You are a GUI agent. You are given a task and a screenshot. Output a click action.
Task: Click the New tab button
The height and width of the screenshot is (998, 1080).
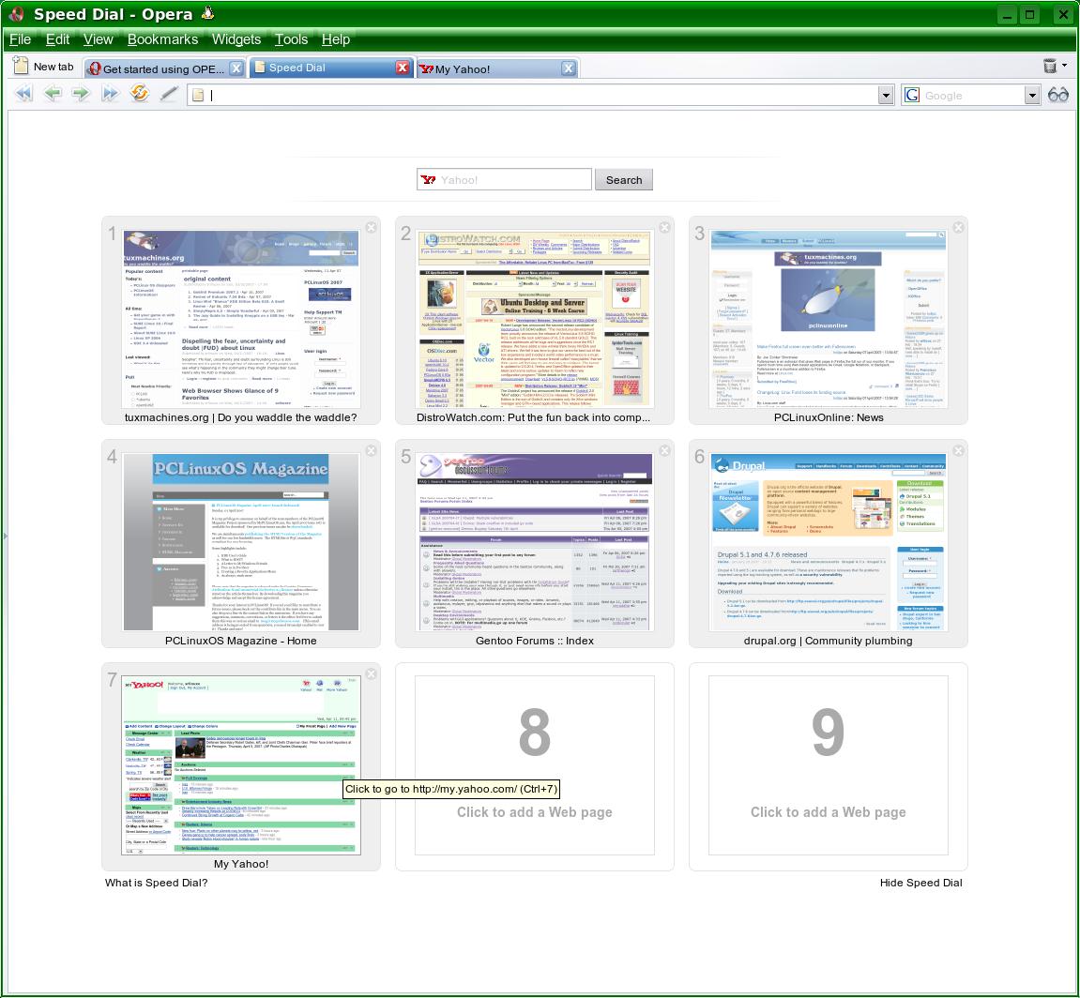44,67
